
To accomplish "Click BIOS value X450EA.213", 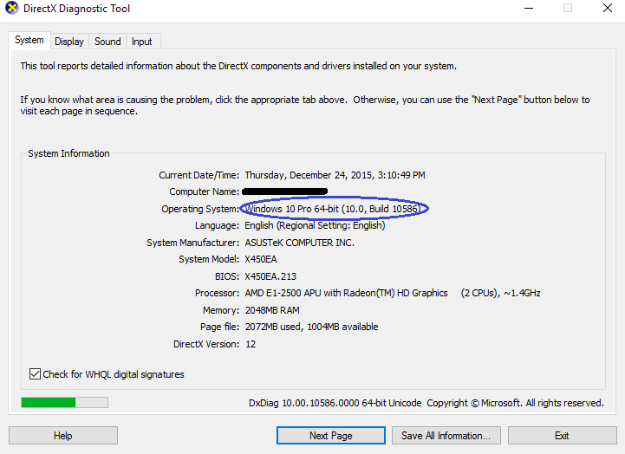I will (270, 276).
